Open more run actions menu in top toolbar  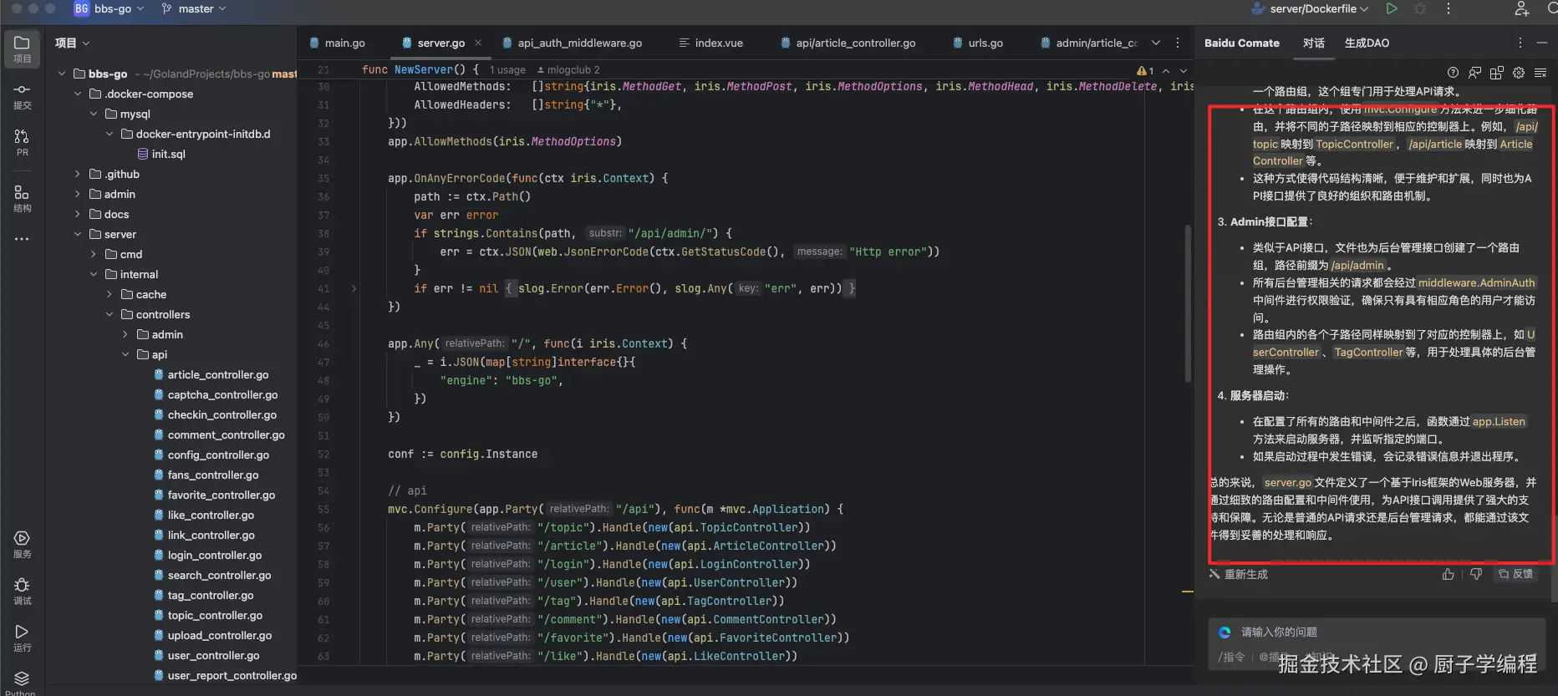pos(1449,8)
